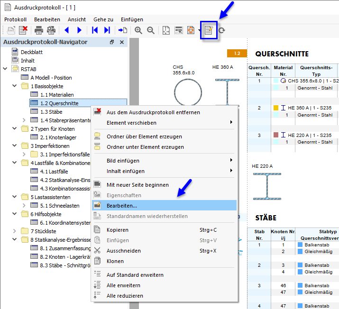
Task: Collapse the RSTAB tree node
Action: point(5,69)
